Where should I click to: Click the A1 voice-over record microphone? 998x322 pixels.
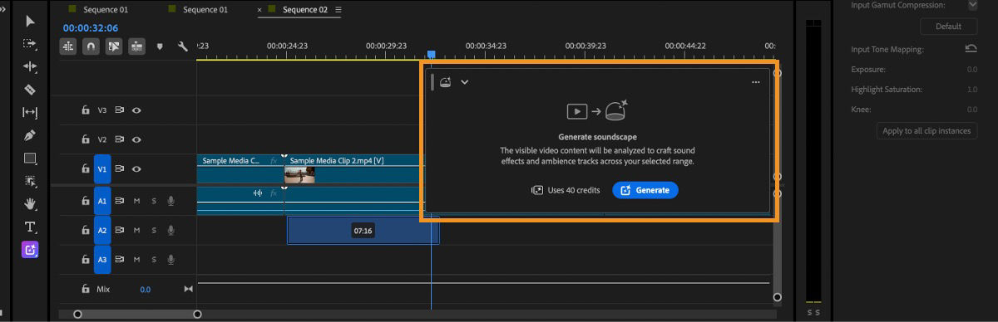click(x=170, y=200)
